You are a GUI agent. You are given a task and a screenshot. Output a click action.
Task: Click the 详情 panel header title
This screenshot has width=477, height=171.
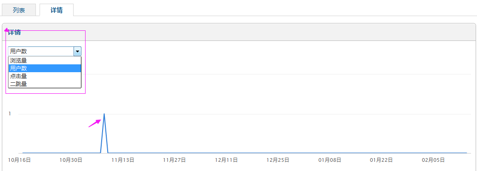[x=14, y=33]
